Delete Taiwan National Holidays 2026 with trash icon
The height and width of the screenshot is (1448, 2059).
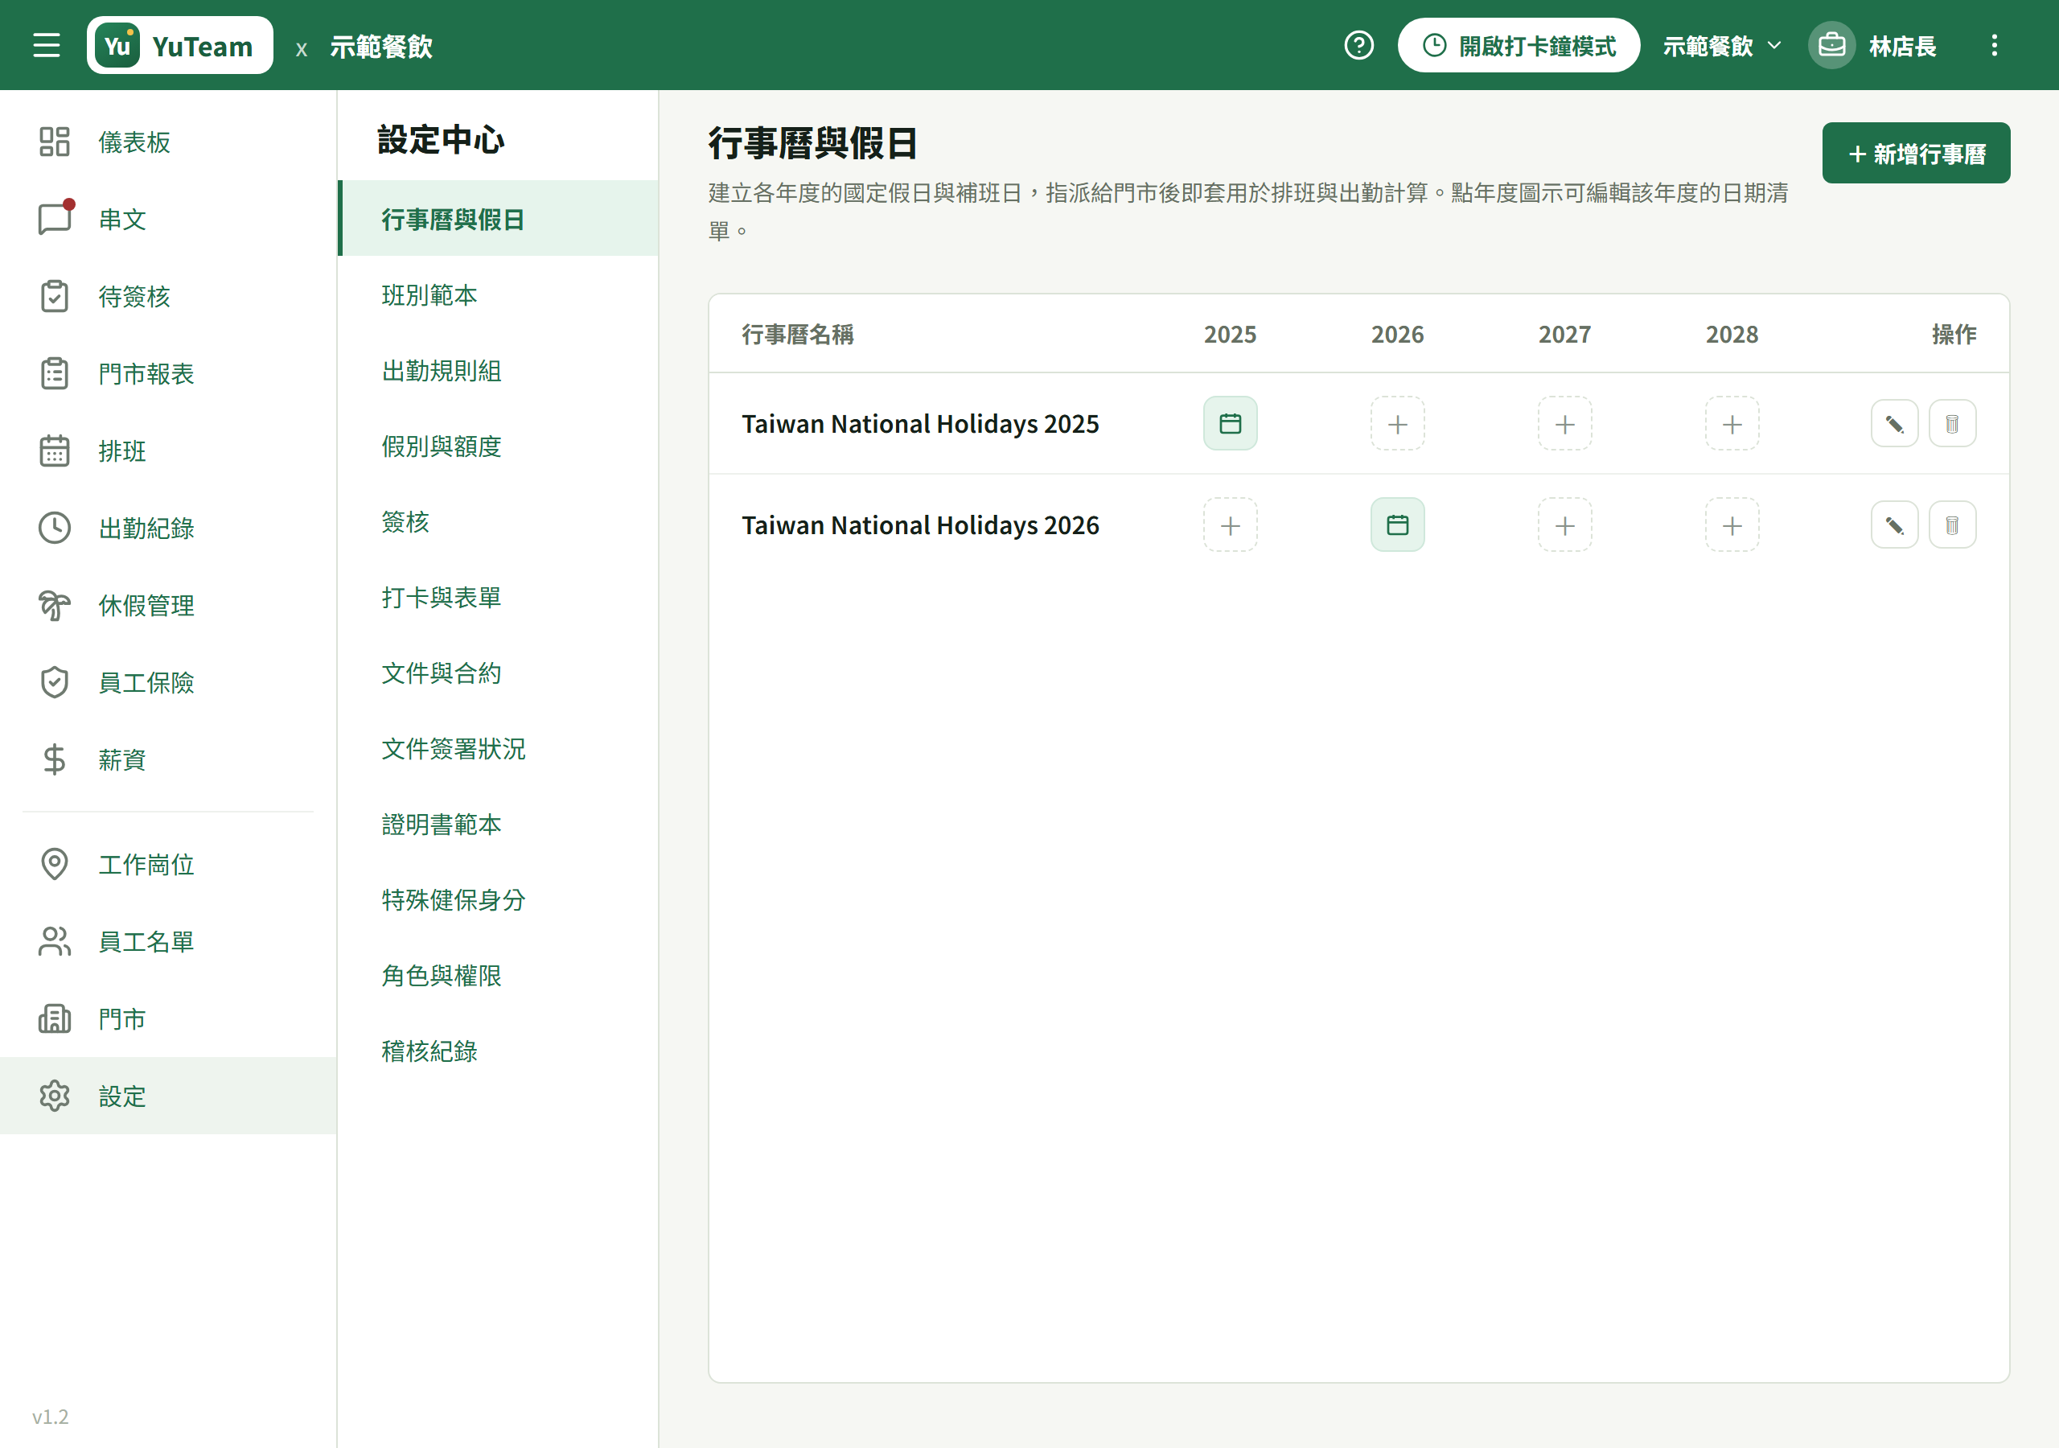pos(1952,524)
